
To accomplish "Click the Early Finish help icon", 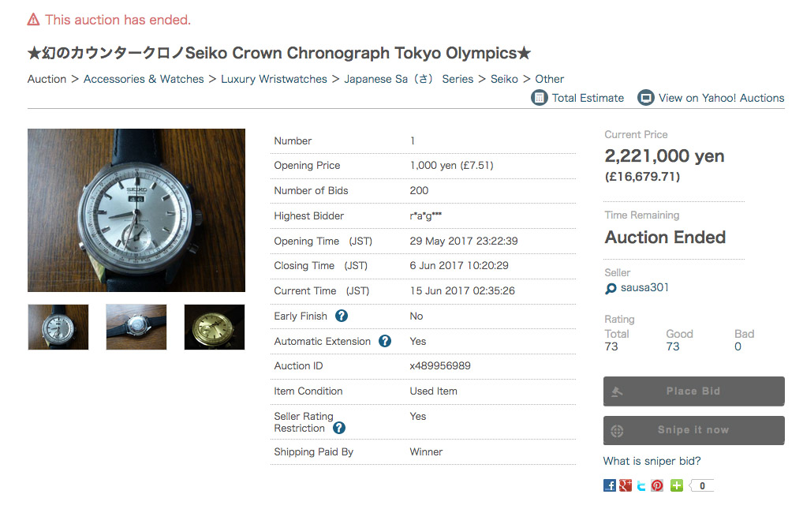I will pyautogui.click(x=342, y=316).
